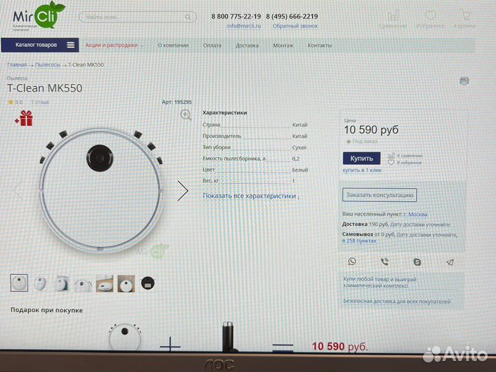Open the comparison (Сравнение) icon in header
Image resolution: width=496 pixels, height=372 pixels.
coord(393,19)
